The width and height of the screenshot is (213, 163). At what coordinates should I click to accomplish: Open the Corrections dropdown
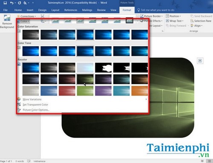pyautogui.click(x=26, y=16)
